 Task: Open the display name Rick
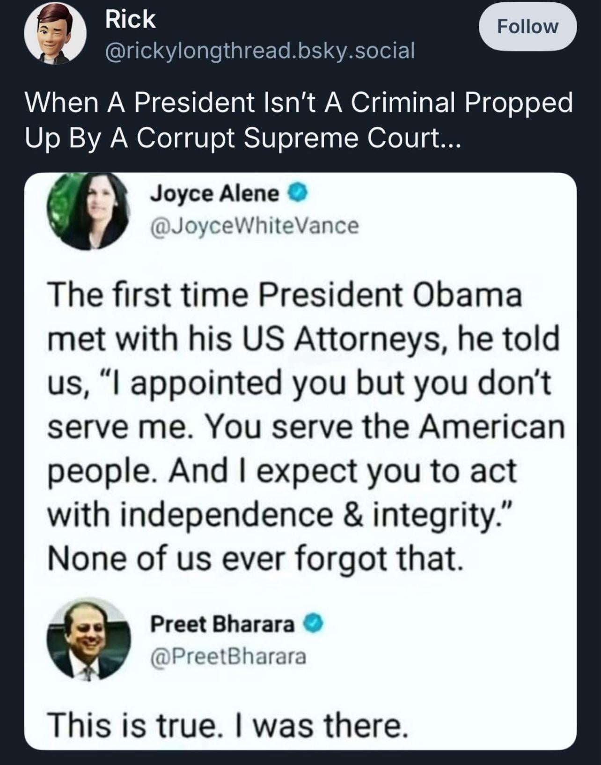point(130,19)
